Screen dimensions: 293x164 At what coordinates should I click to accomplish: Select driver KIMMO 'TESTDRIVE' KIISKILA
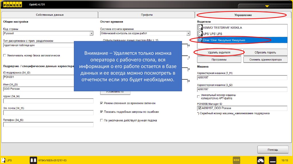click(x=242, y=28)
